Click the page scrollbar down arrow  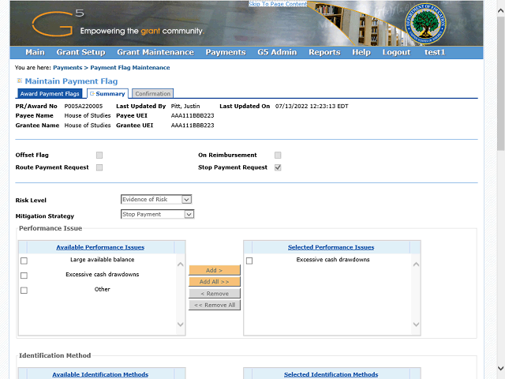coord(501,368)
